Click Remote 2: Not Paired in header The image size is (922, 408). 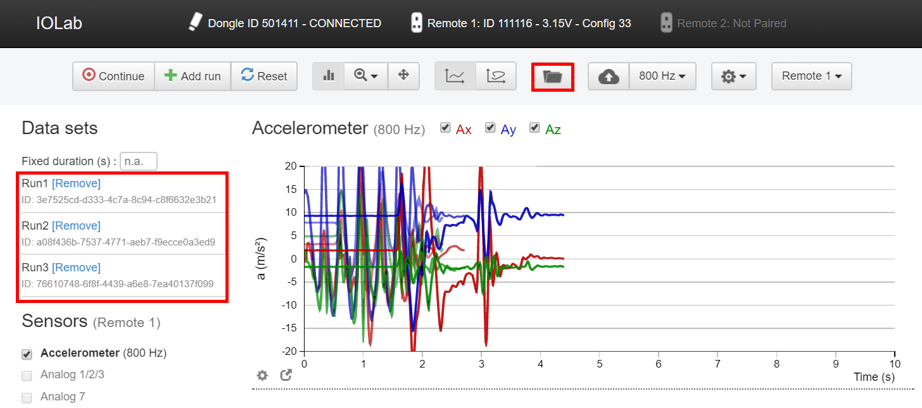(733, 23)
